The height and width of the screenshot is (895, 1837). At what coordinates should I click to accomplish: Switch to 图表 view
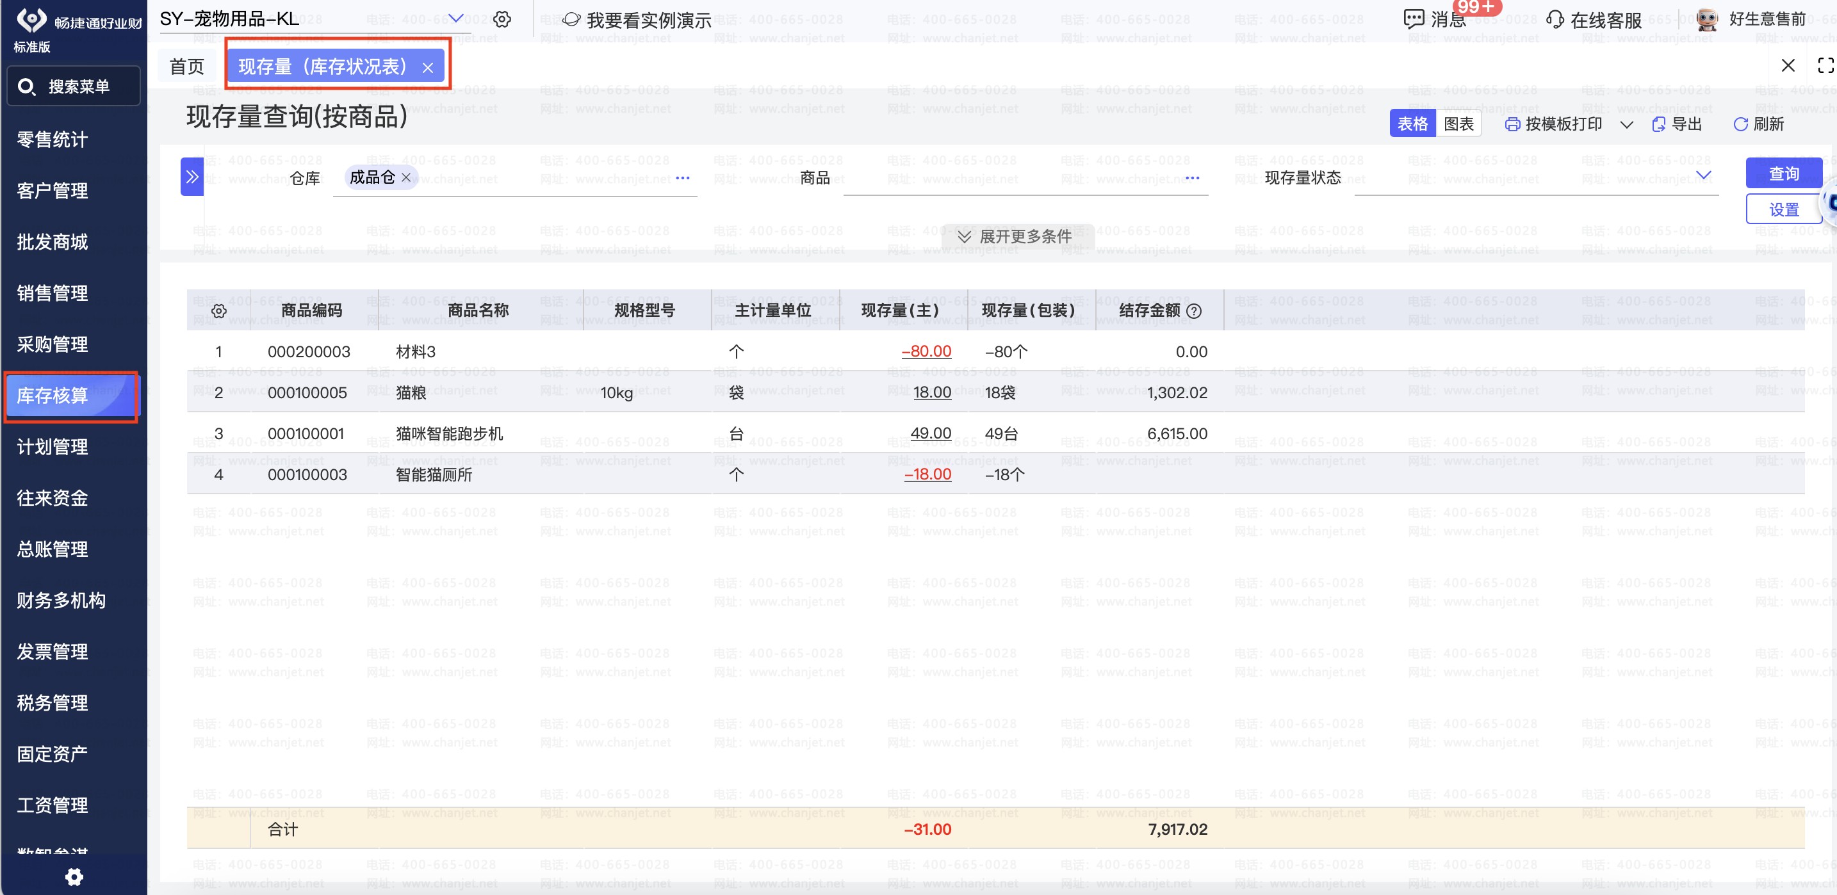point(1458,124)
